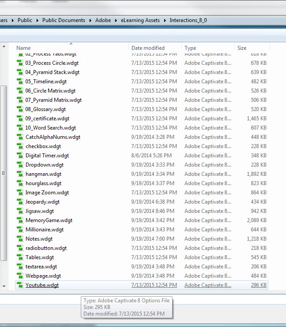Screen dimensions: 286x327
Task: Click the icon of 03_Process Circle.wdgt
Action: click(x=20, y=63)
